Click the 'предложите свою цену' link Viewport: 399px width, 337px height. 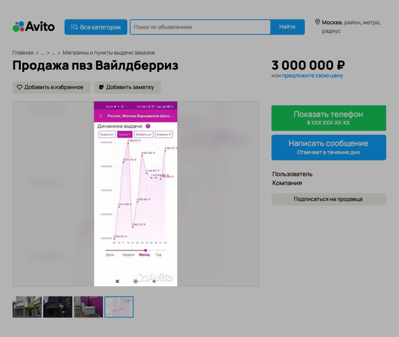click(x=312, y=76)
